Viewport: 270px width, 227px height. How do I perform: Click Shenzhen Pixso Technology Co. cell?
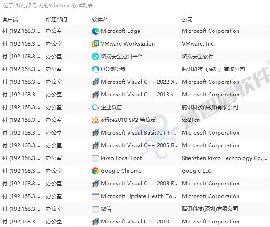click(x=225, y=158)
